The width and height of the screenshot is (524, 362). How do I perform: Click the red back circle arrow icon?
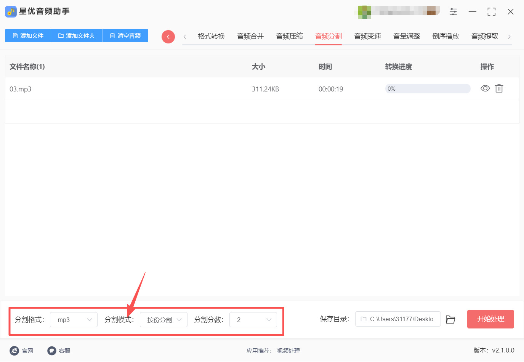click(168, 36)
